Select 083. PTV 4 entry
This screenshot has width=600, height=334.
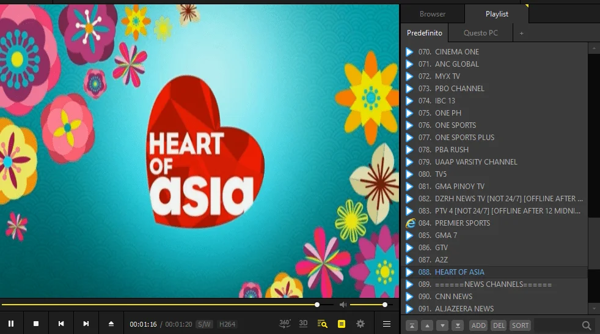click(x=494, y=211)
